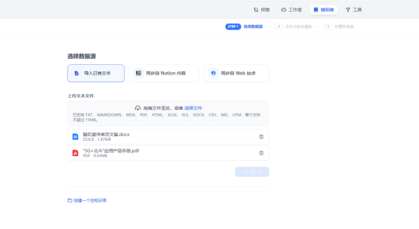The image size is (419, 229).
Task: Switch to the 工作室 tab
Action: click(292, 10)
